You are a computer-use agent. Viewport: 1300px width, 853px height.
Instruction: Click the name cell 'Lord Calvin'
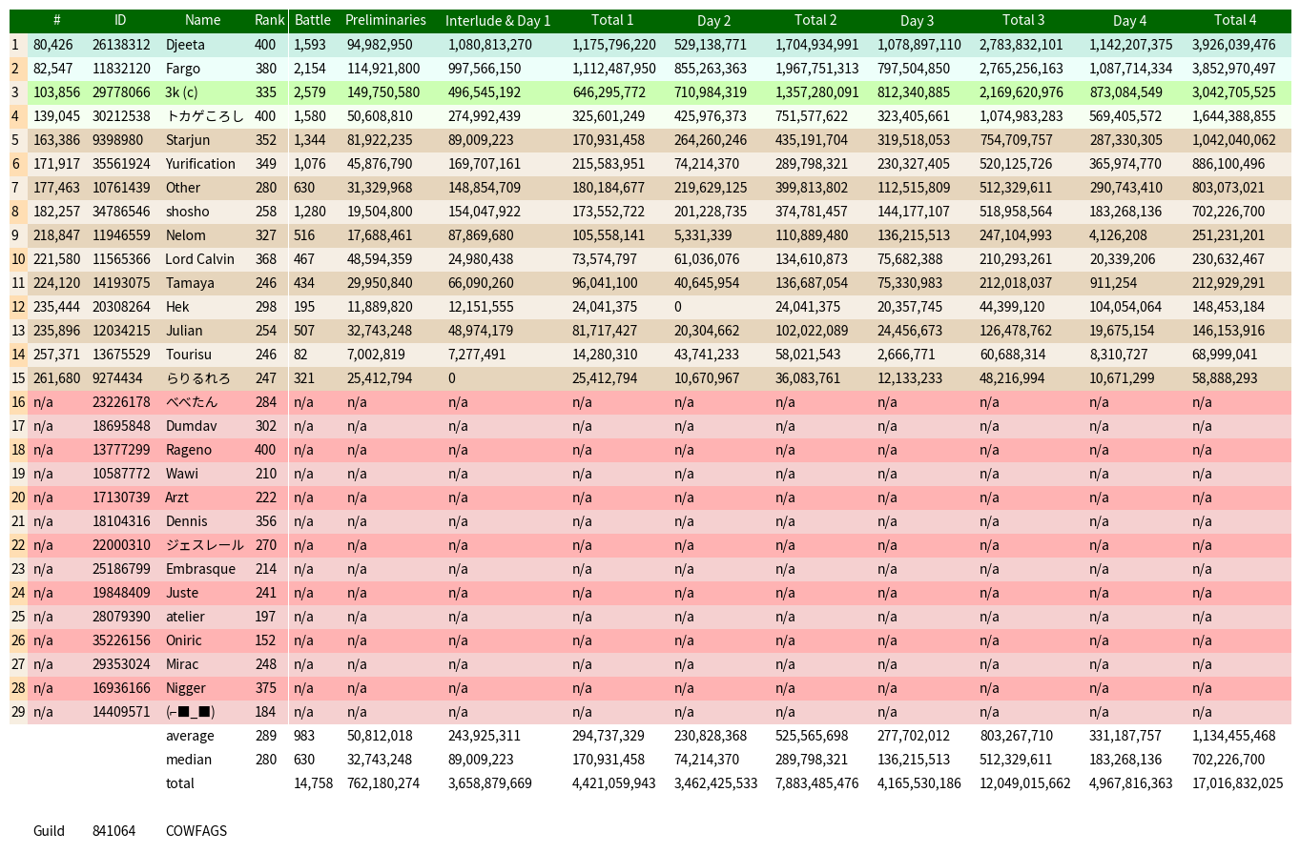point(199,259)
